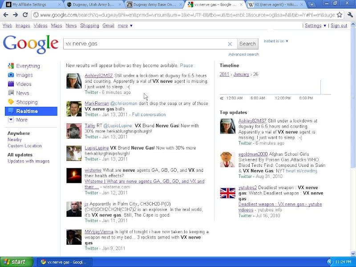Open the twurl.nl/cowdmj link

coord(302,171)
